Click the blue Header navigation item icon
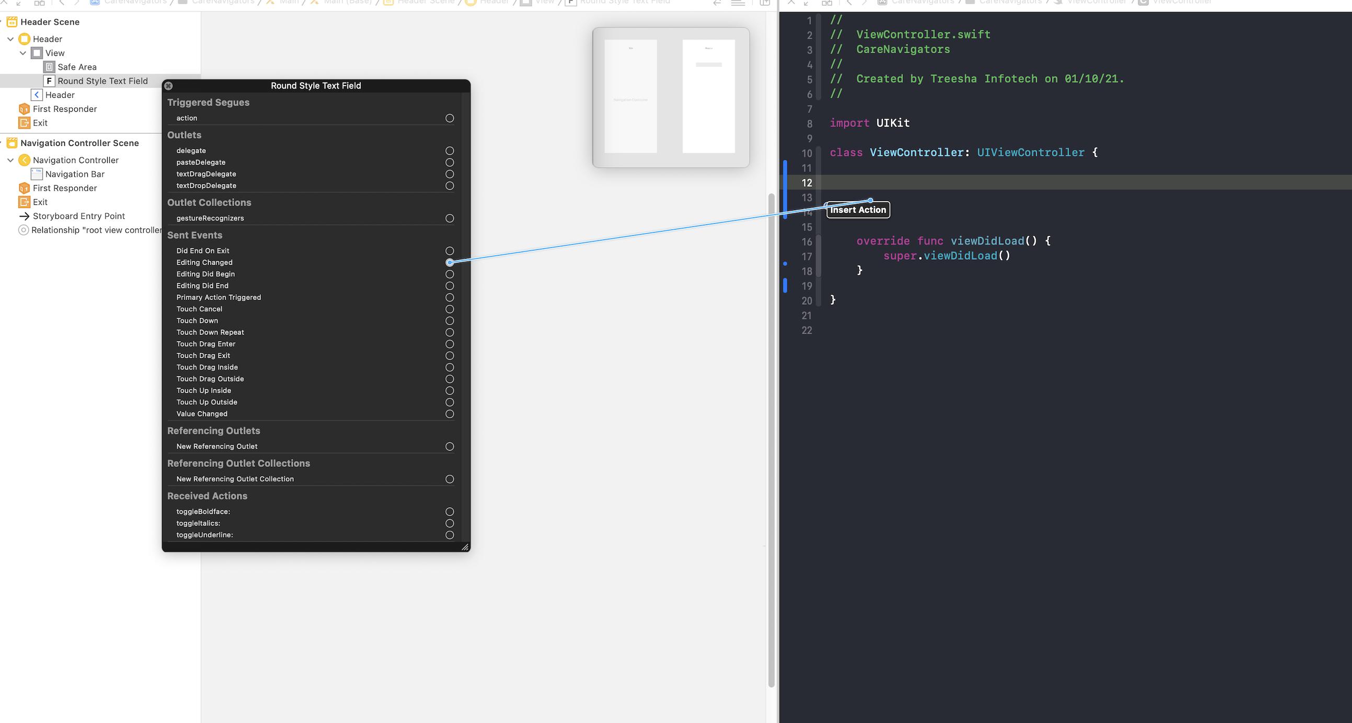 click(x=37, y=95)
